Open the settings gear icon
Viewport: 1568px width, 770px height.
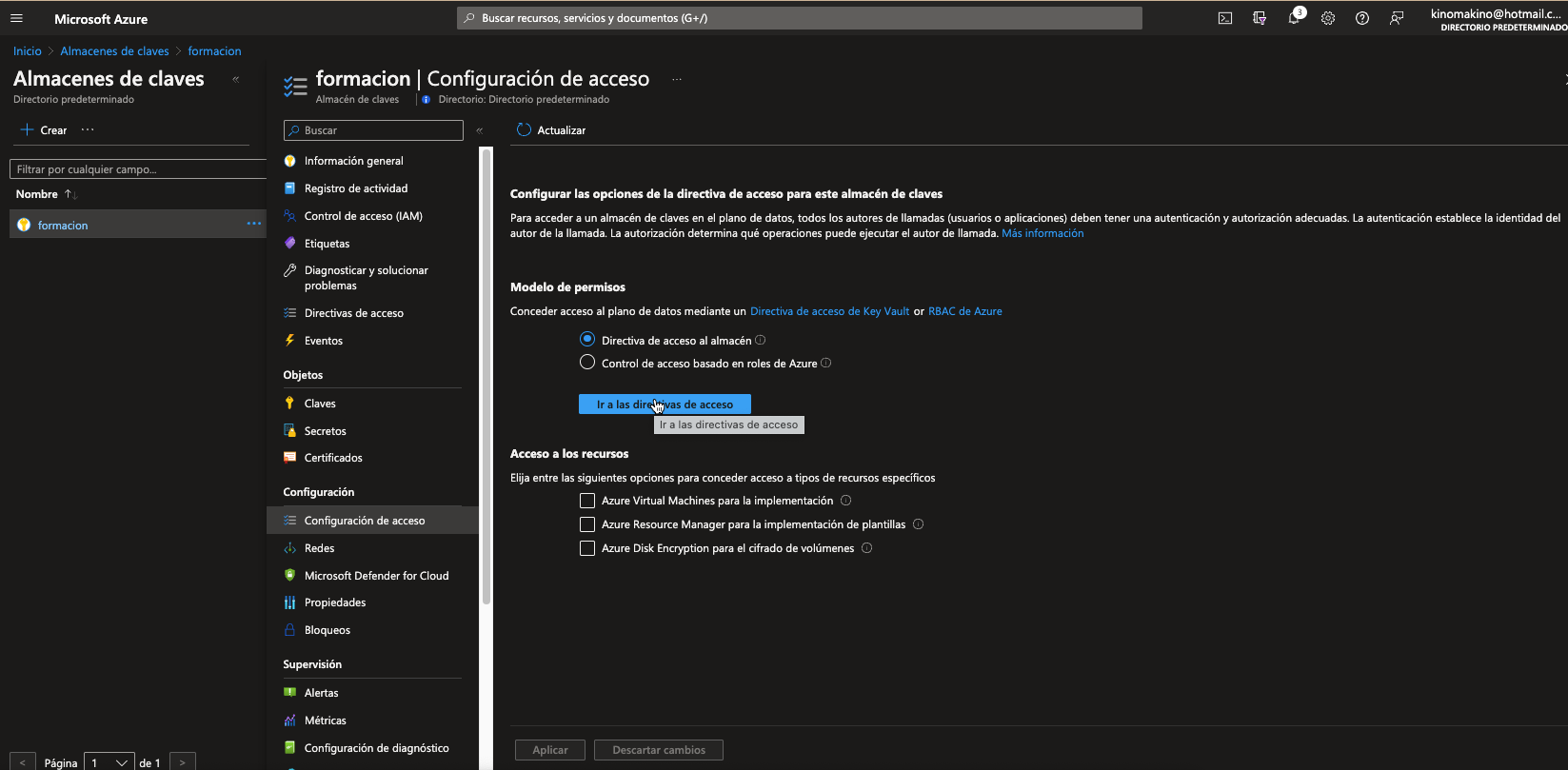coord(1328,18)
